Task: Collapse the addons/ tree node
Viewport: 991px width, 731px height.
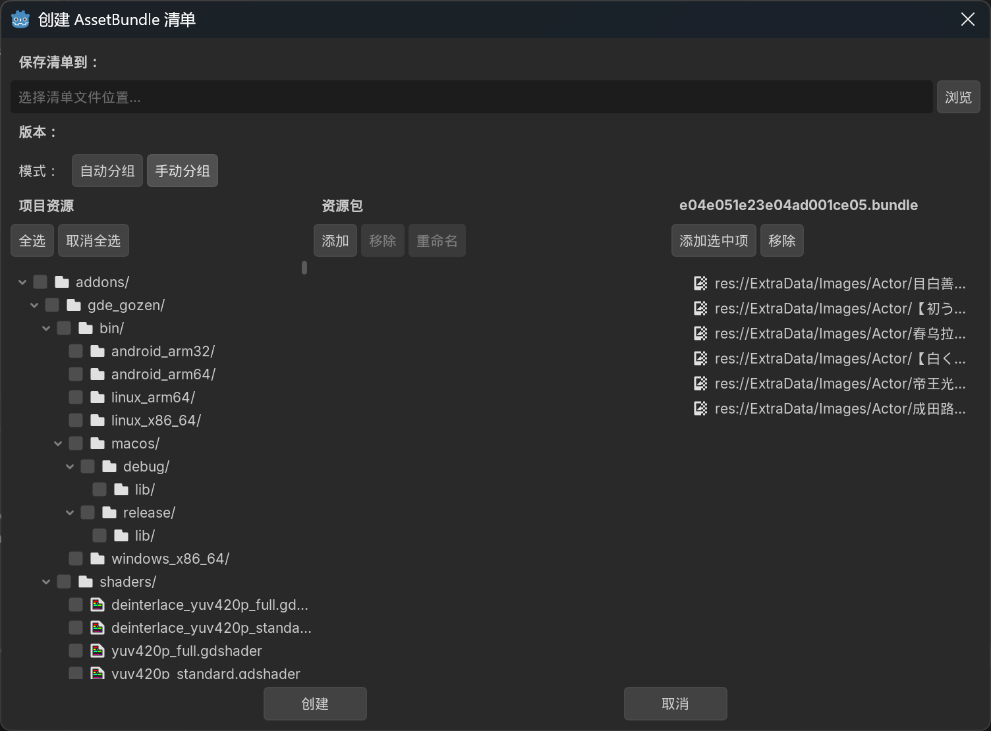Action: pos(22,283)
